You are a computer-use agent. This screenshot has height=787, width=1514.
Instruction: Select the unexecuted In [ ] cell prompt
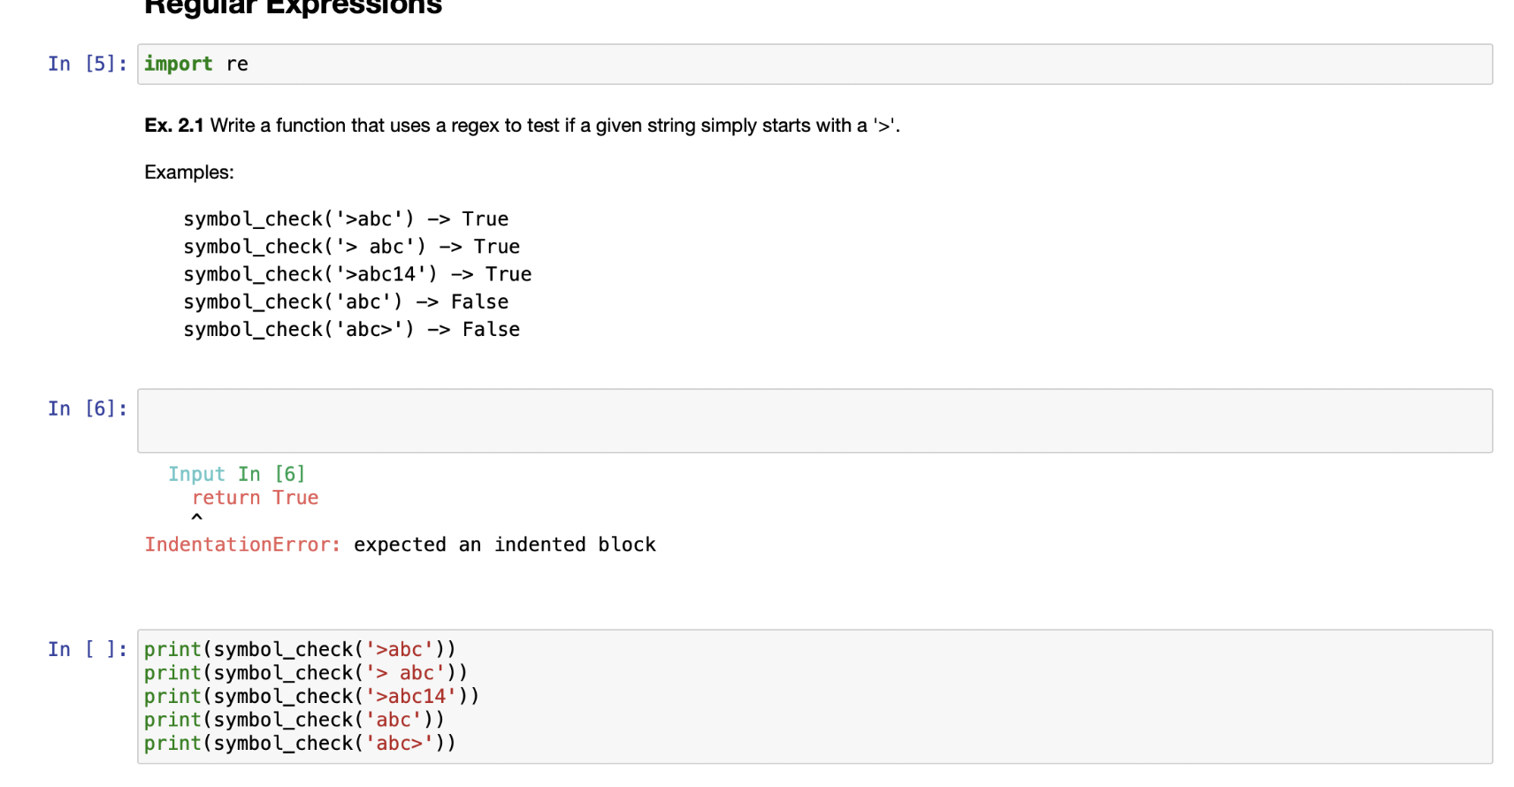tap(87, 649)
